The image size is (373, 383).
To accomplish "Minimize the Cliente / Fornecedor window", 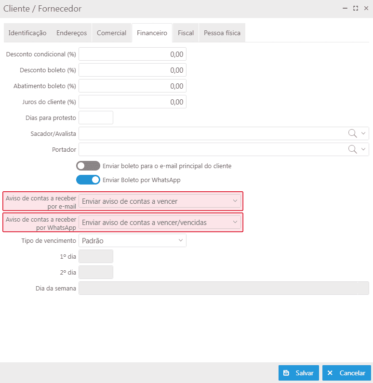I will point(345,8).
